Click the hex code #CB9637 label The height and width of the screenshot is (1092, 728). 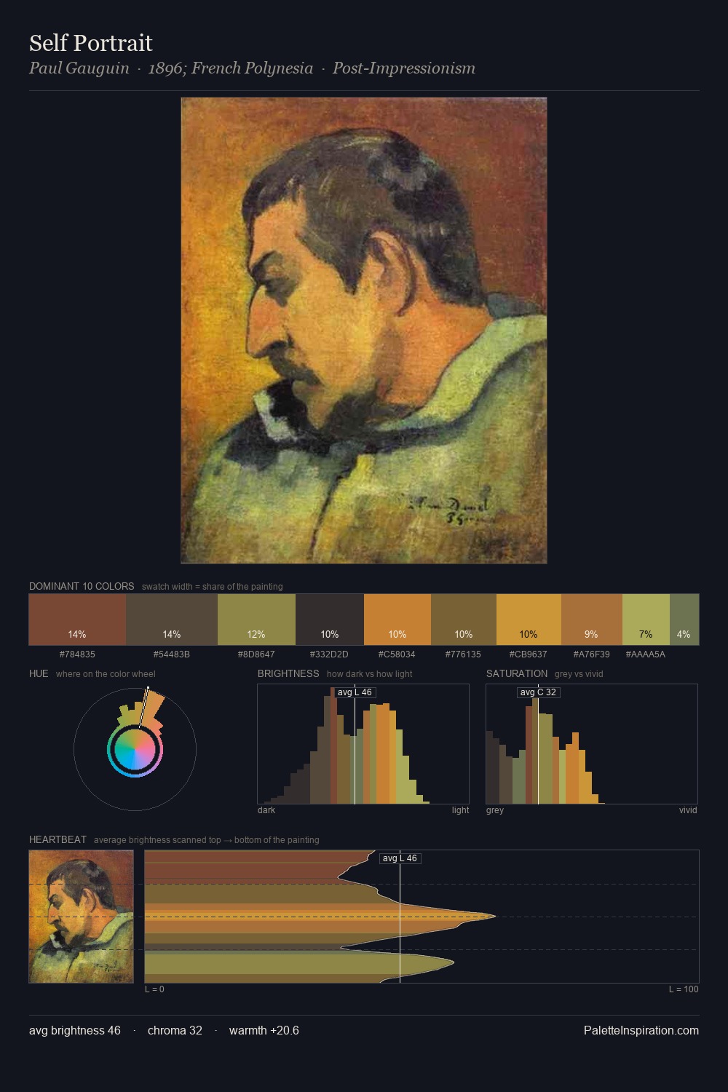pyautogui.click(x=528, y=654)
